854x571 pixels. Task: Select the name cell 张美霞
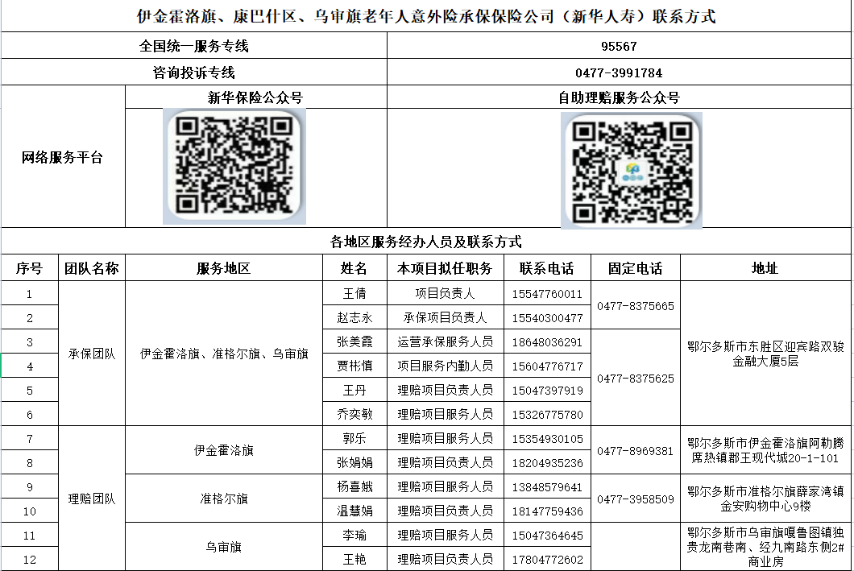[x=354, y=341]
